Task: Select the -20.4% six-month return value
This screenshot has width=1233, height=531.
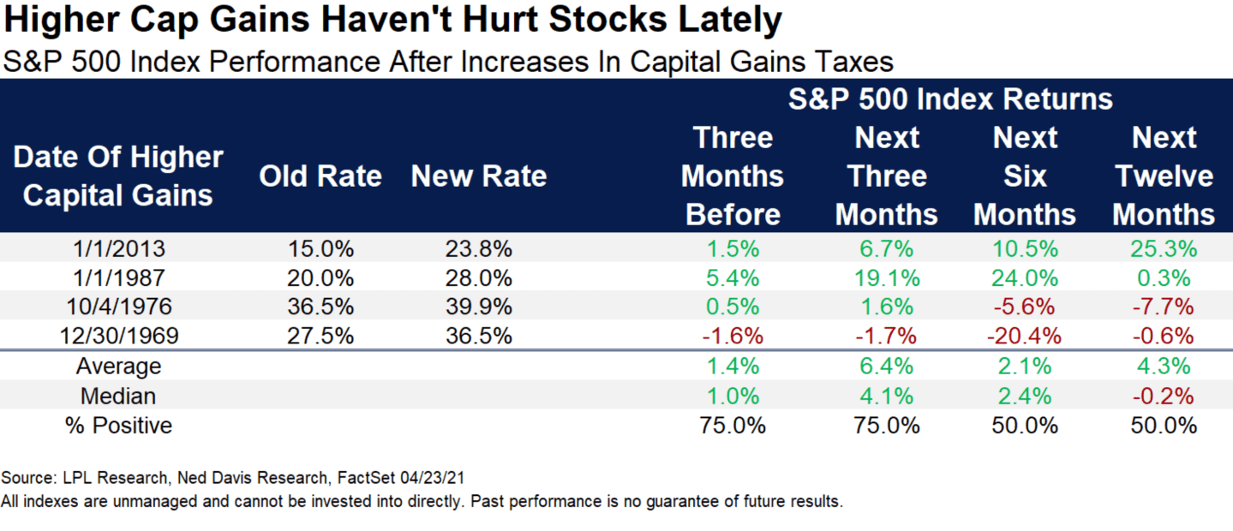Action: (1025, 335)
